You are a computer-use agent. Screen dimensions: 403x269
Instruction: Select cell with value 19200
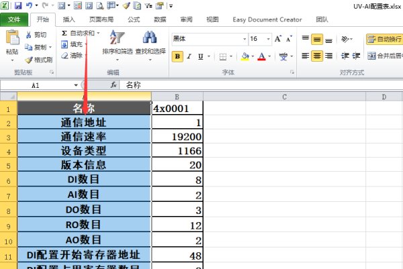pyautogui.click(x=177, y=136)
